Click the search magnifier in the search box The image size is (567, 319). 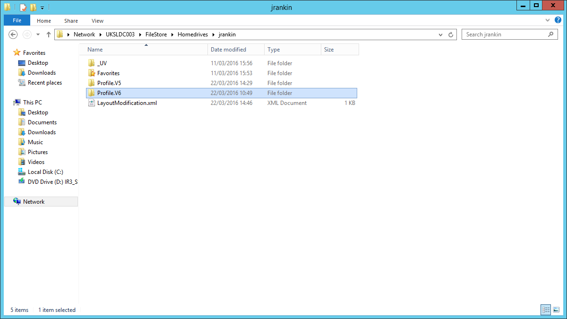click(x=550, y=34)
